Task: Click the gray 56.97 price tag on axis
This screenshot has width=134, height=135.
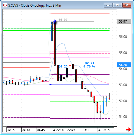Action: pos(124,21)
